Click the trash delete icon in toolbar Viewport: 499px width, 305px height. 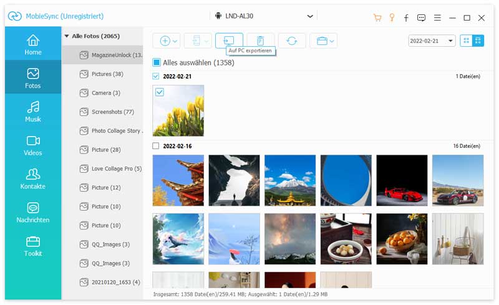click(260, 41)
